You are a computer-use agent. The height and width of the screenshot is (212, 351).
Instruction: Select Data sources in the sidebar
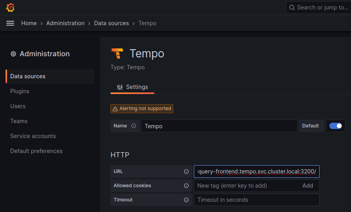[28, 76]
